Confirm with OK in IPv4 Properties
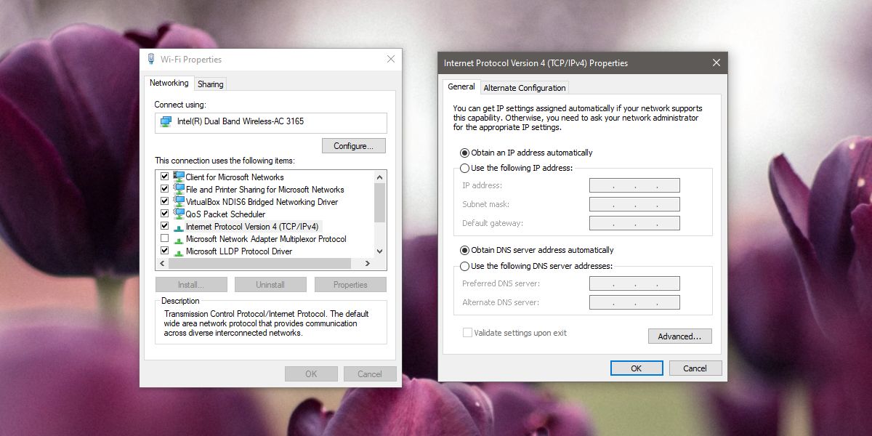This screenshot has height=436, width=872. (x=637, y=368)
